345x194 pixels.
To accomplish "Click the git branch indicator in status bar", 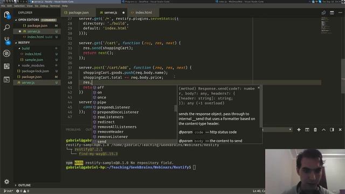I will [8, 191].
